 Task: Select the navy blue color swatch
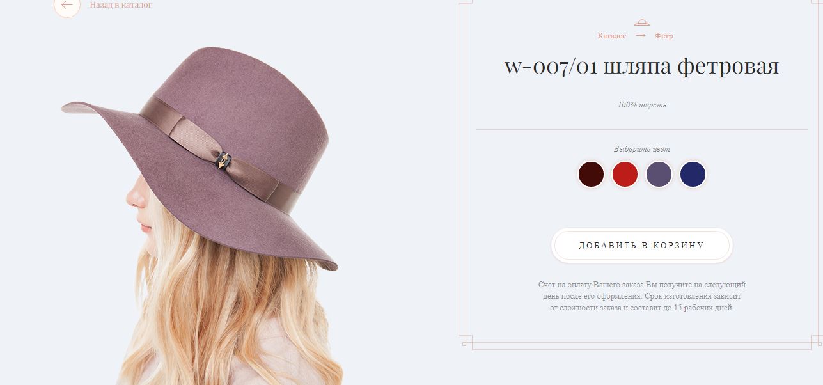693,174
